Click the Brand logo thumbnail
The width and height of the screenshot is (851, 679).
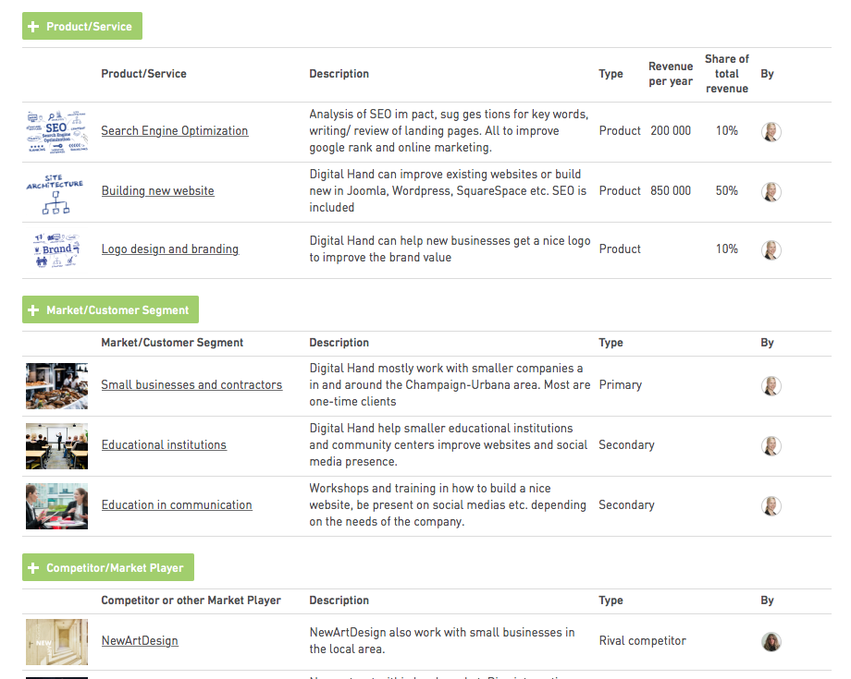pyautogui.click(x=56, y=249)
